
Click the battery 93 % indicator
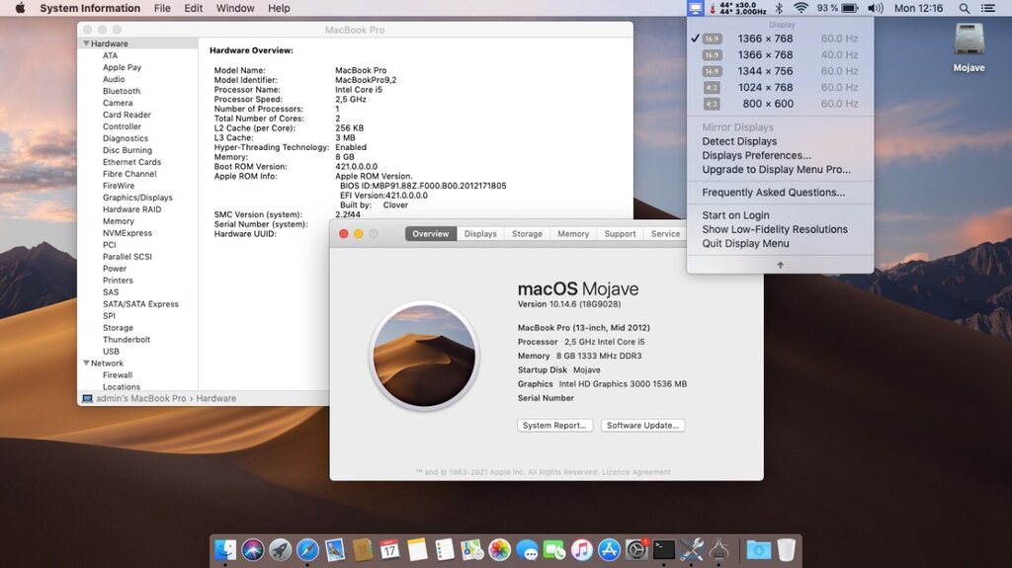pos(837,8)
